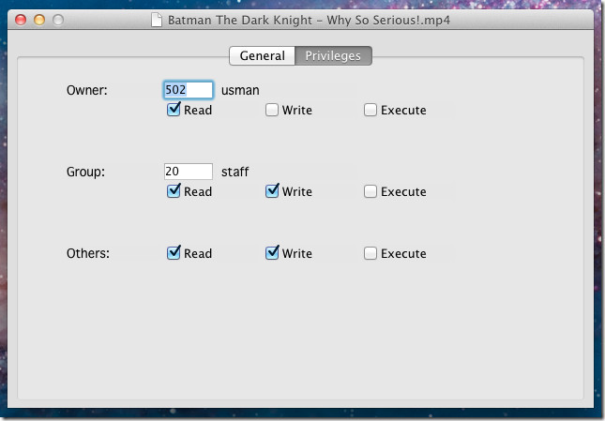The image size is (605, 421).
Task: Uncheck Others Read permission
Action: coord(174,252)
